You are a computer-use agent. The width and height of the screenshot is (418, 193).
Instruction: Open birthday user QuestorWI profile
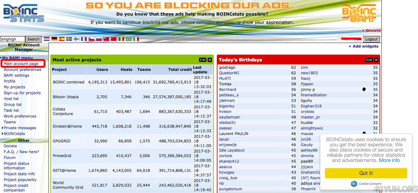229,73
